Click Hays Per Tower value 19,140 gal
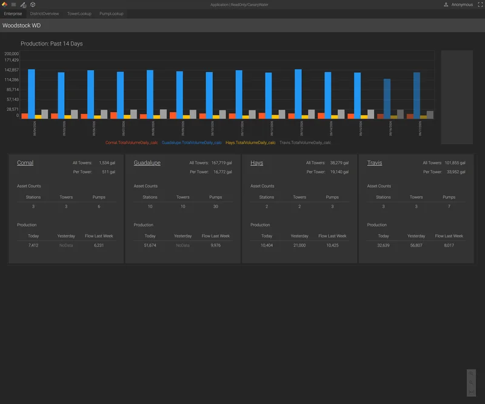 (x=339, y=172)
